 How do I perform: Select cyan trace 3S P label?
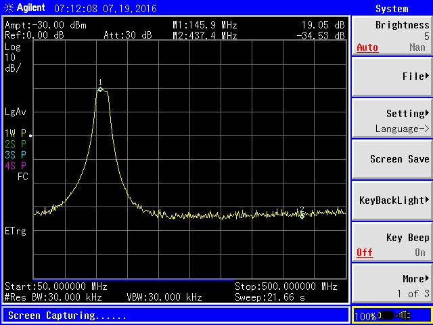(x=15, y=154)
